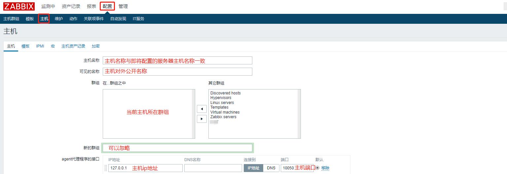Click the 其它群组 list scrollbar
The image size is (507, 174).
(x=299, y=114)
